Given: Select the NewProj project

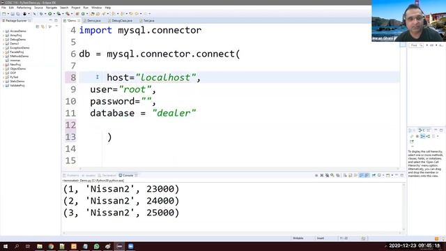Looking at the screenshot, I should [15, 65].
